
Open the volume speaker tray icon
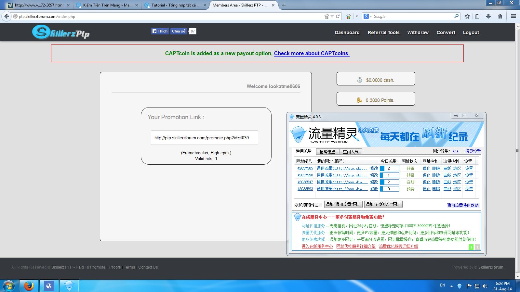point(485,286)
